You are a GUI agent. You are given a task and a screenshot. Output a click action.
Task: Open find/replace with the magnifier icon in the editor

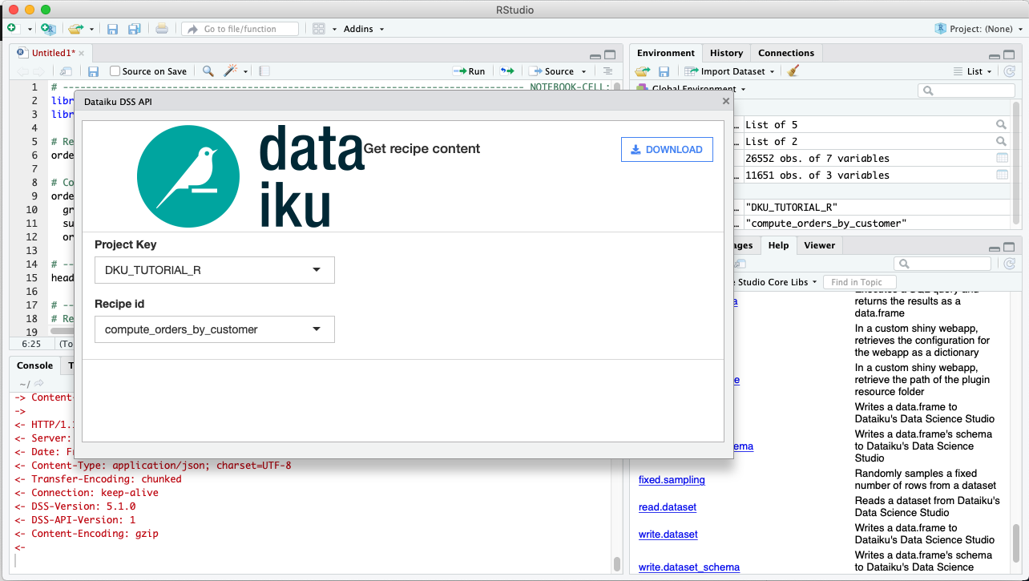click(x=208, y=71)
